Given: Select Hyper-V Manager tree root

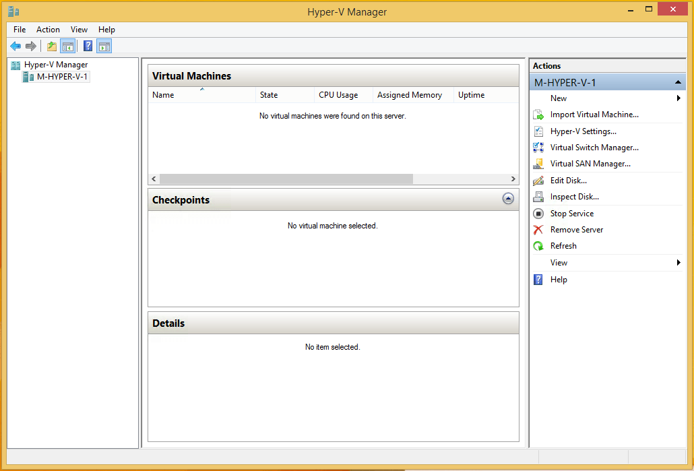Looking at the screenshot, I should point(56,65).
